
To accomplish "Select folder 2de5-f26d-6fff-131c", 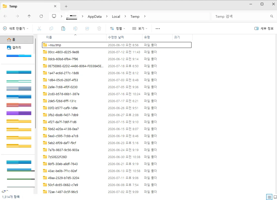I will 116,101.
